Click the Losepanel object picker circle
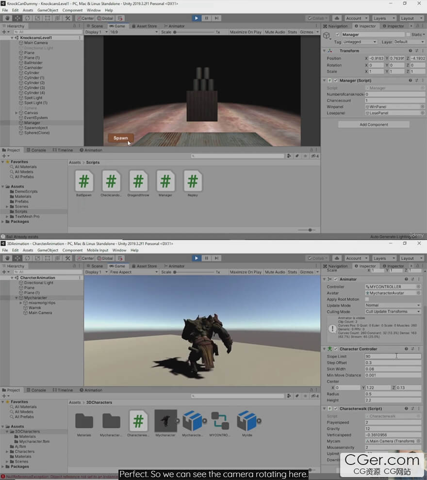 (x=423, y=113)
